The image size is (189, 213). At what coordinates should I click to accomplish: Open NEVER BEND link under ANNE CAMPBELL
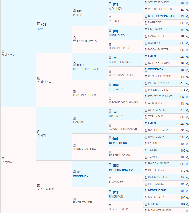(x=118, y=143)
